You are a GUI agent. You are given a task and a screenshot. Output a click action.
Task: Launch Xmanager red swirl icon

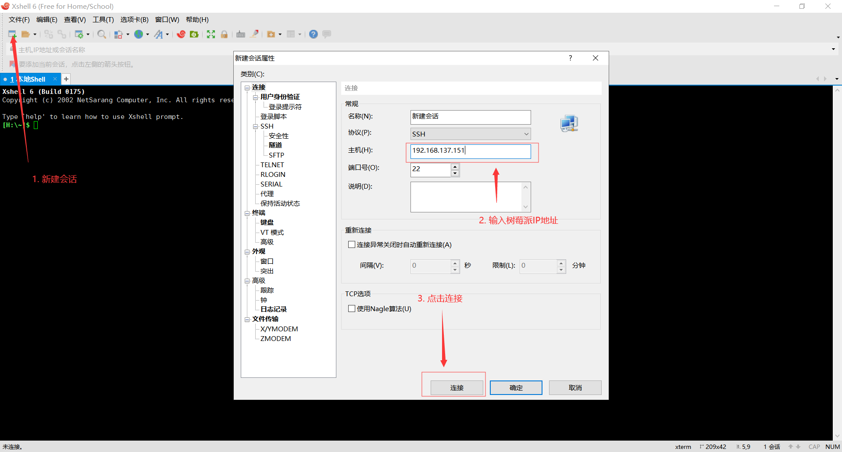[x=181, y=34]
